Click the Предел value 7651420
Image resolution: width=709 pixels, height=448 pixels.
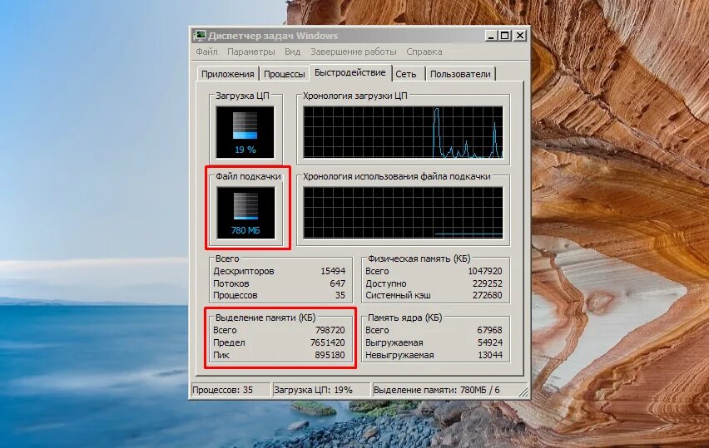click(x=327, y=342)
